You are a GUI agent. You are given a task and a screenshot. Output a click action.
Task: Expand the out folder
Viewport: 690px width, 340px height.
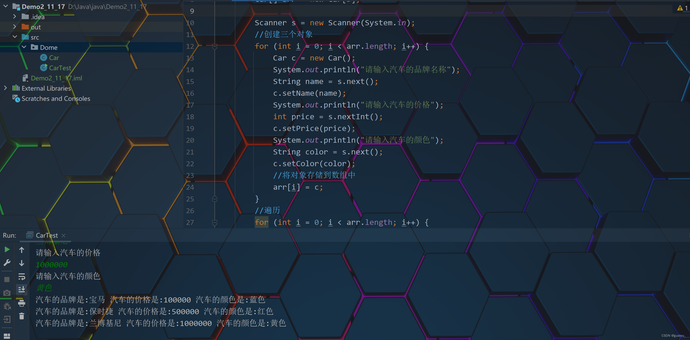point(15,27)
